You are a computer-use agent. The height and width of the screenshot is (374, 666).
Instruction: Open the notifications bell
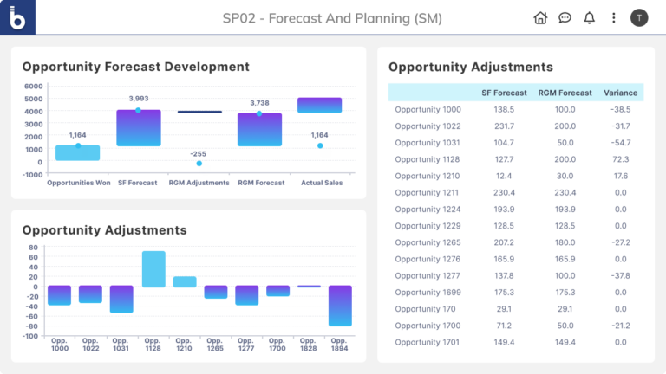pyautogui.click(x=590, y=18)
